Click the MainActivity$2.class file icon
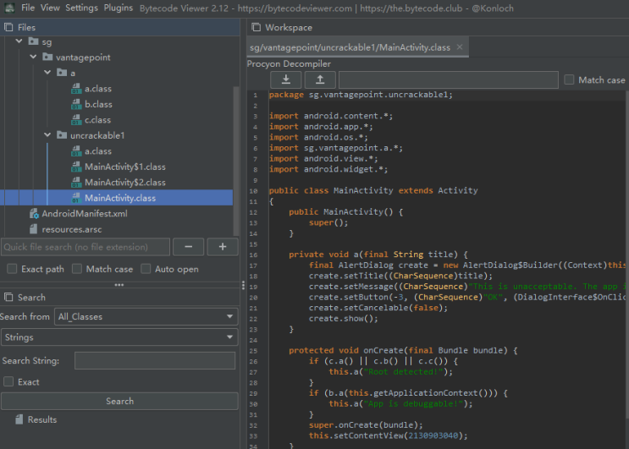 (x=76, y=183)
